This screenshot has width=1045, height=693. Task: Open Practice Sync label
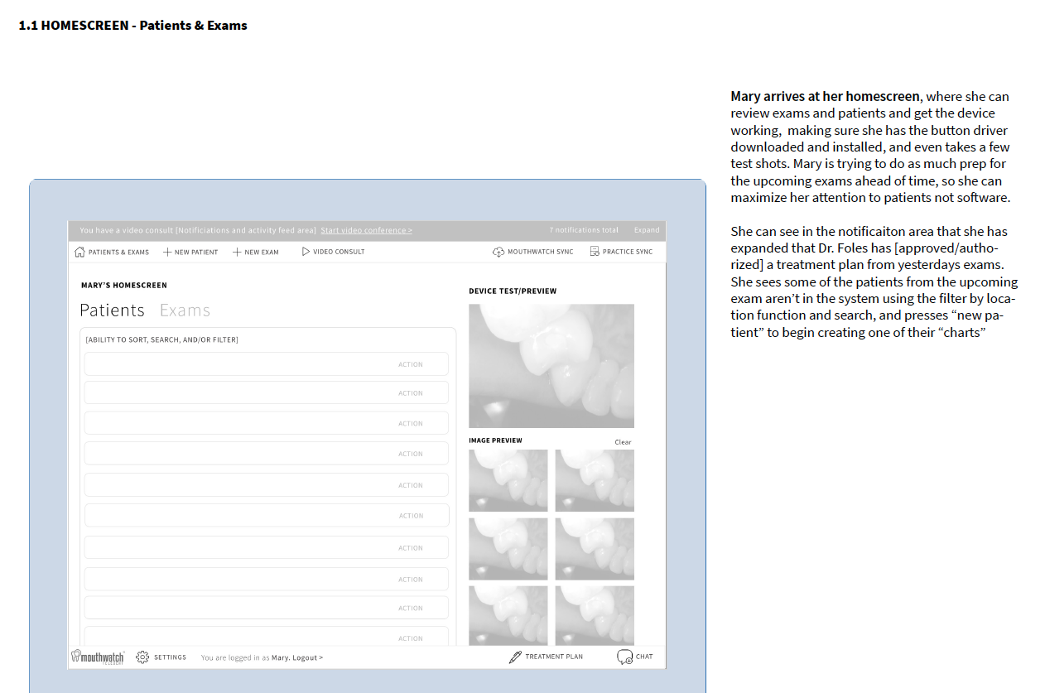tap(628, 252)
